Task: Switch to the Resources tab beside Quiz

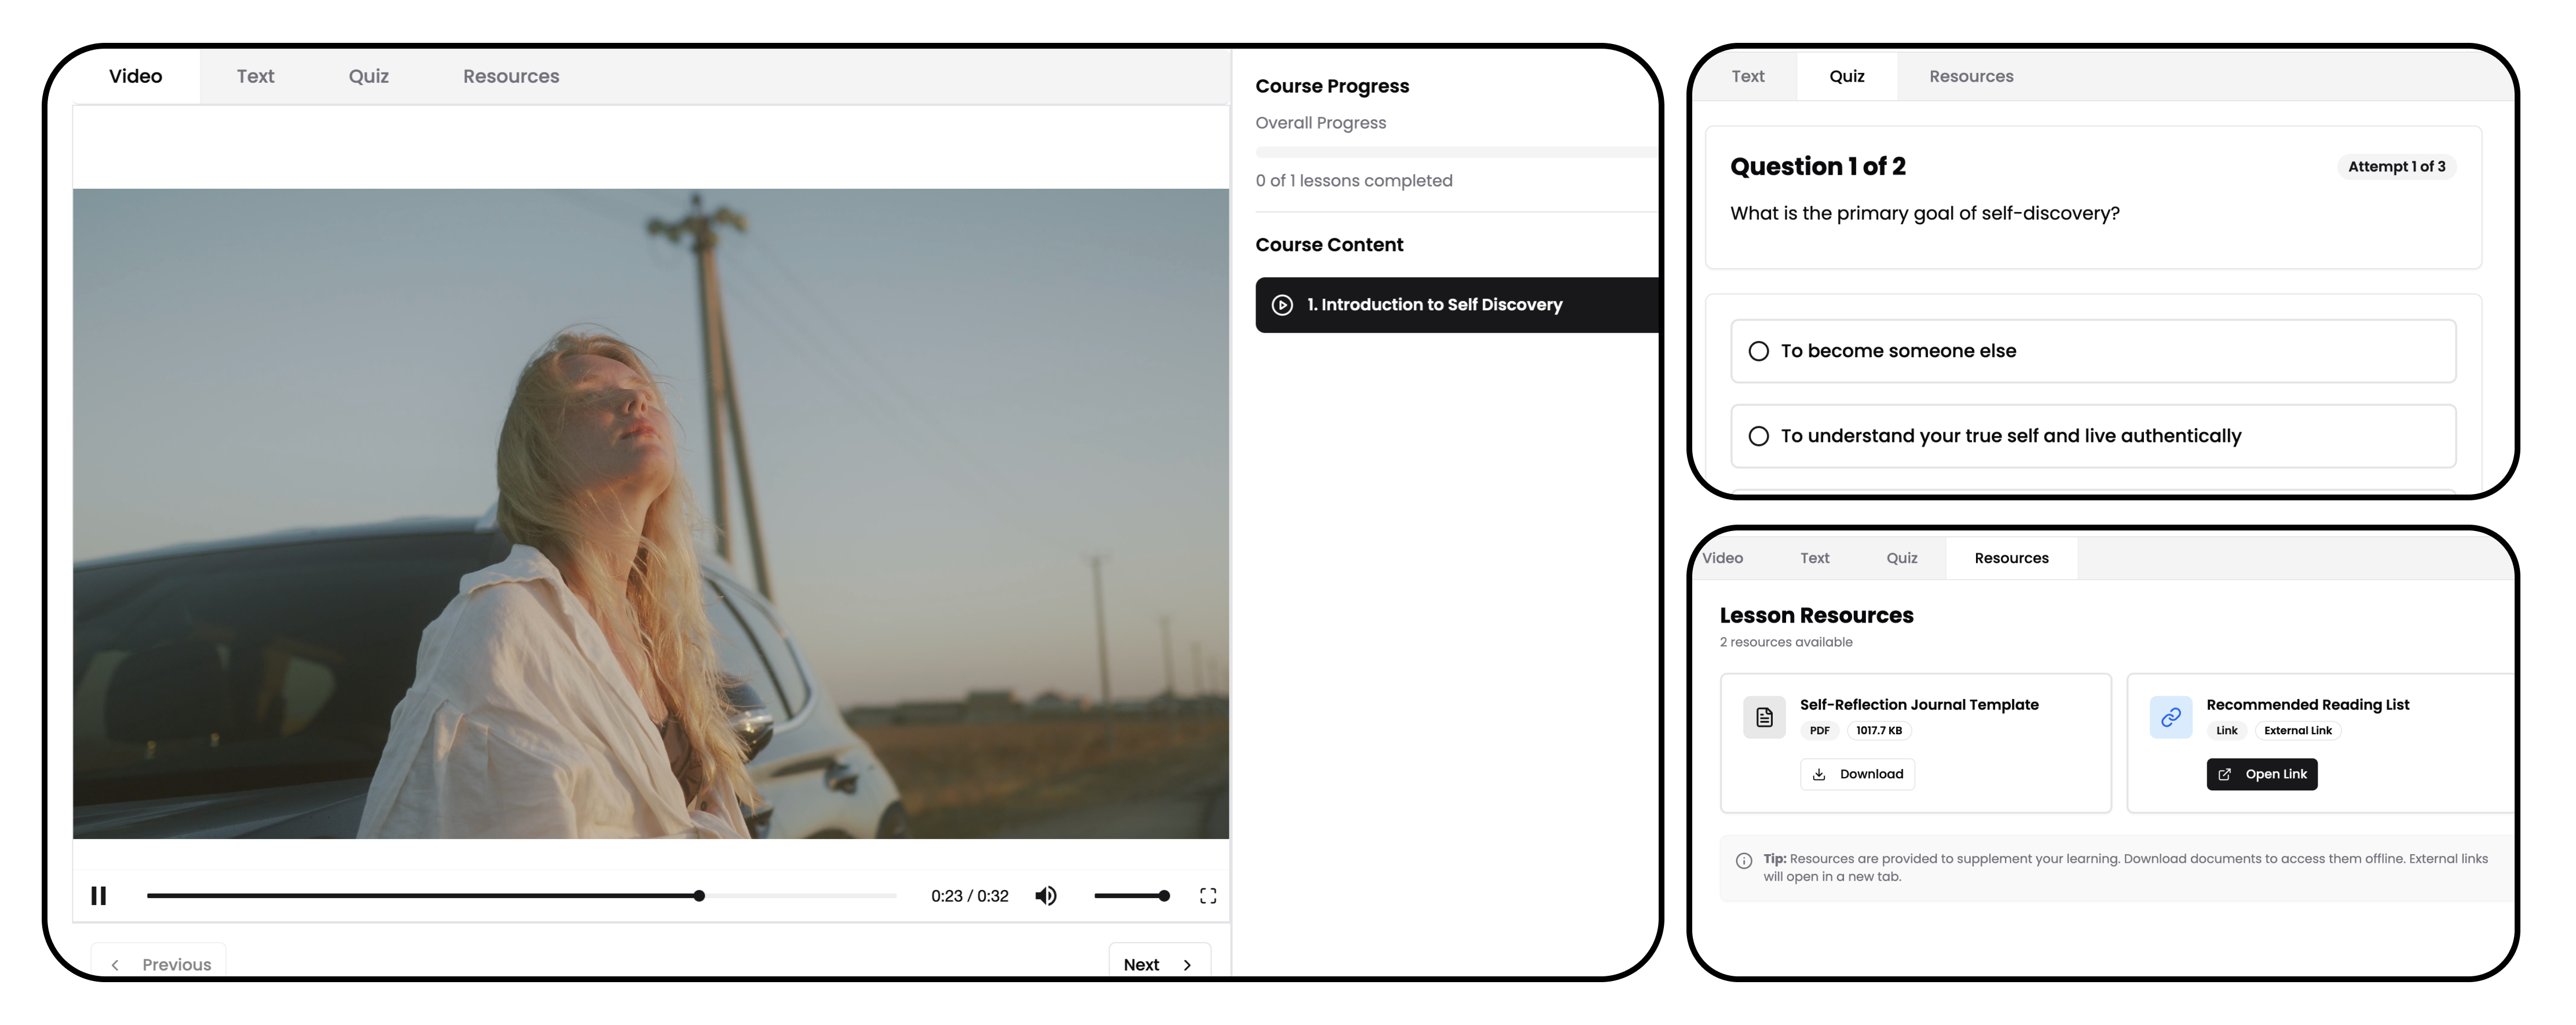Action: [x=1970, y=75]
